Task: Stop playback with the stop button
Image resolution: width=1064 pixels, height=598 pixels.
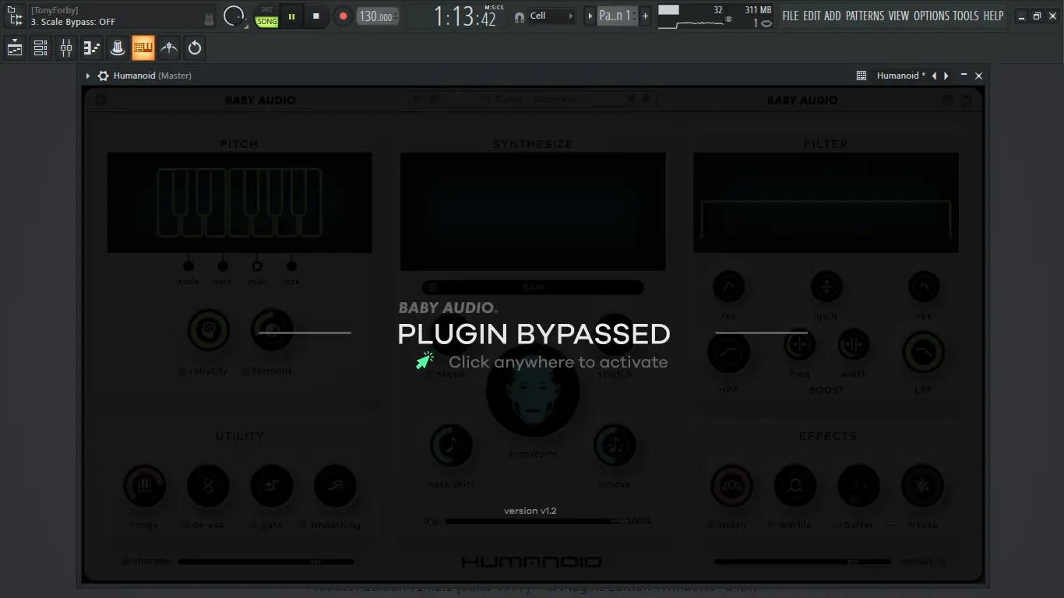Action: pyautogui.click(x=316, y=16)
